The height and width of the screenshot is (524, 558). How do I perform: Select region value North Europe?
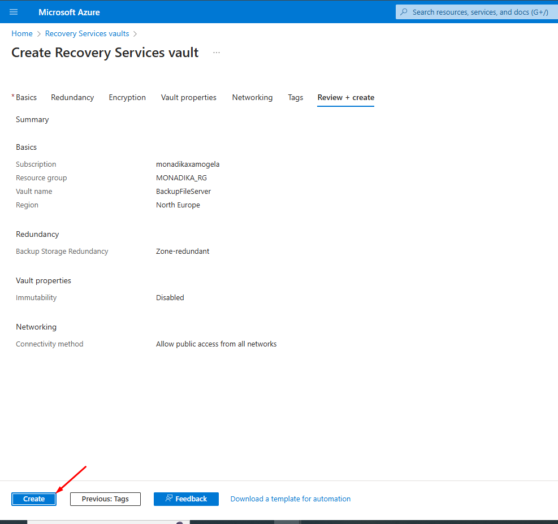[x=178, y=205]
